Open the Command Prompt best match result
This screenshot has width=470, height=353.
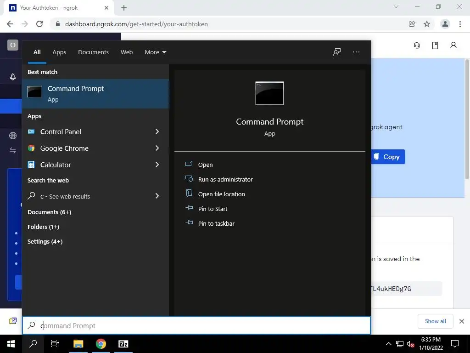pos(95,94)
